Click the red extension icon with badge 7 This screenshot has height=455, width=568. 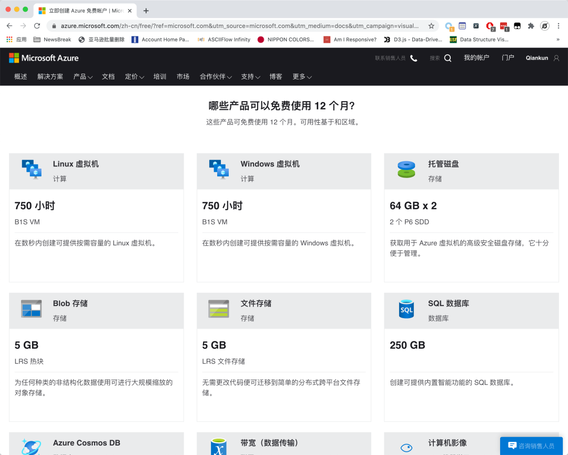[x=490, y=26]
